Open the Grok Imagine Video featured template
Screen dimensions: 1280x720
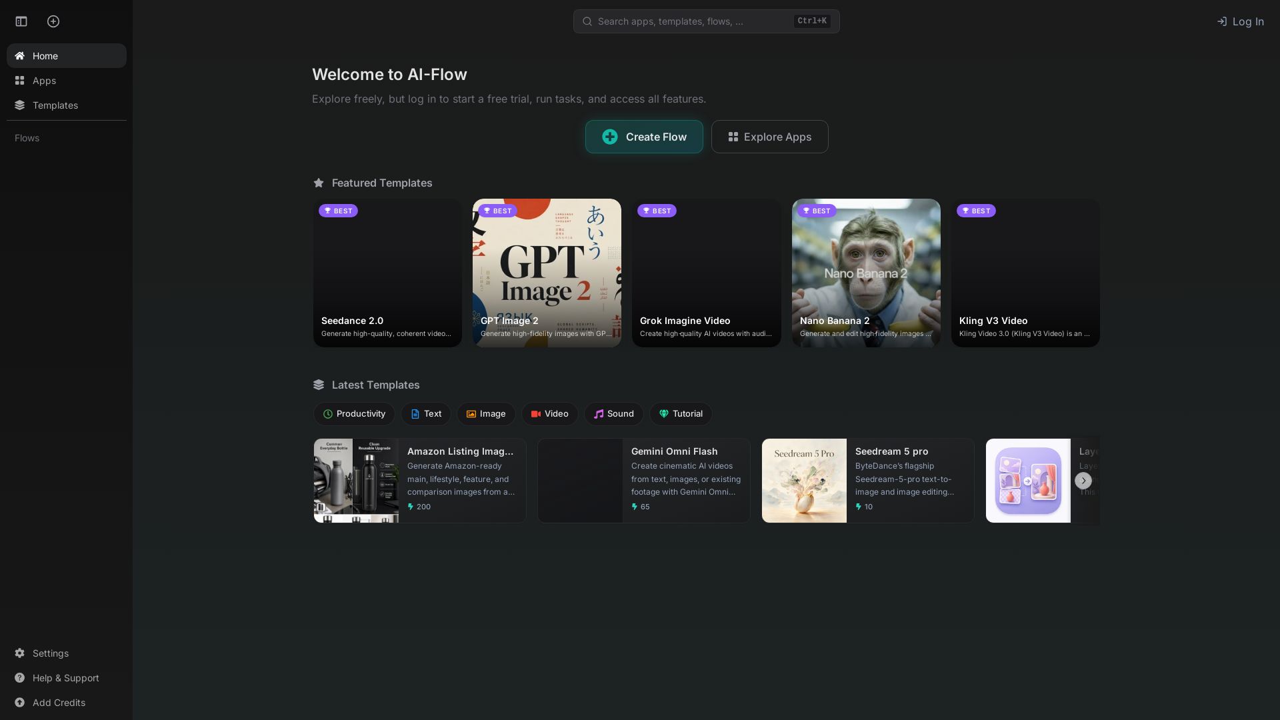point(707,273)
